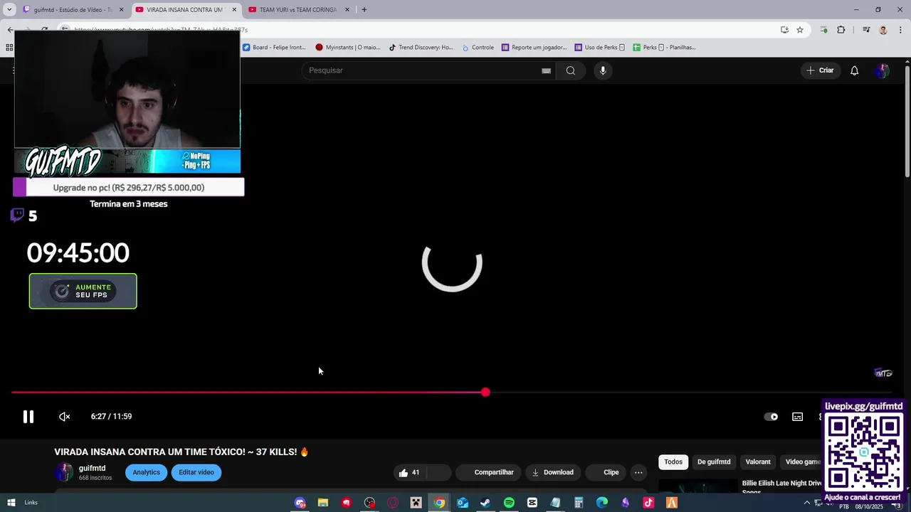This screenshot has width=911, height=512.
Task: Open CapCut from taskbar
Action: 532,503
